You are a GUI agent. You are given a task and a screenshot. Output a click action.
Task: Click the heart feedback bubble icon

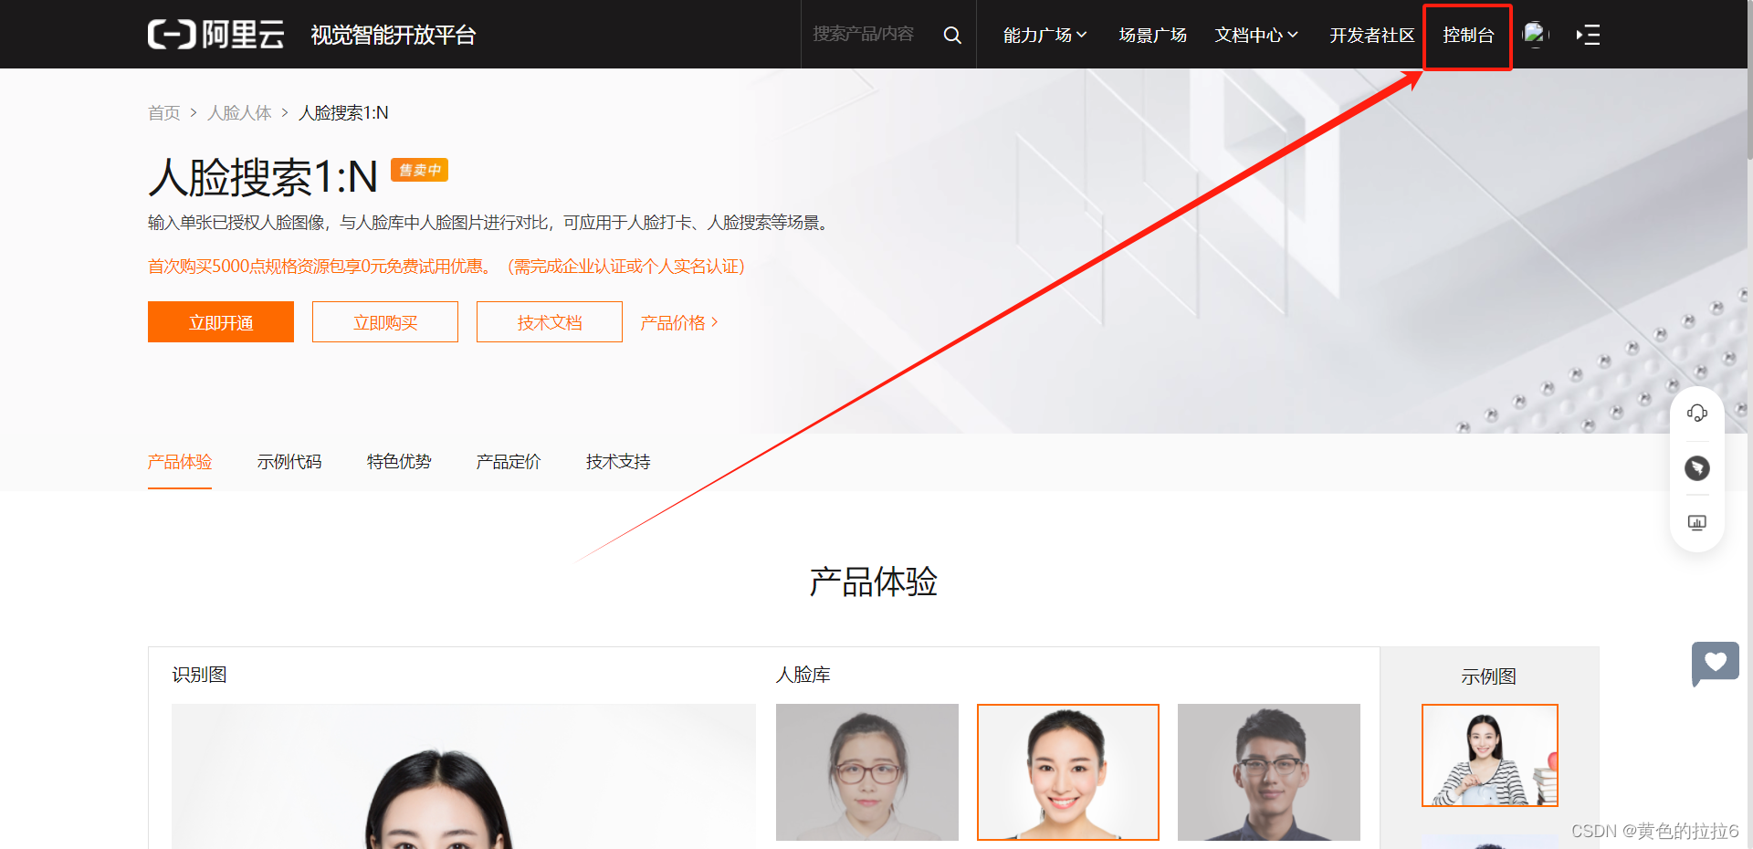pyautogui.click(x=1715, y=664)
